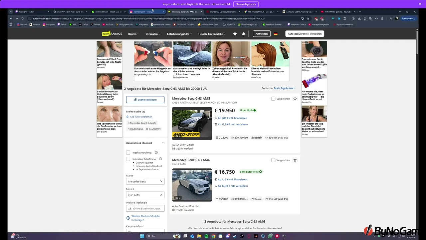Click info icon next to Onlinekauf & Lieferung
Image resolution: width=426 pixels, height=240 pixels.
(x=160, y=159)
